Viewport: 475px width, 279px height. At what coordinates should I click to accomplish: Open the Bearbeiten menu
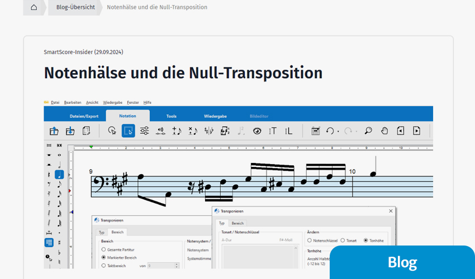(x=73, y=103)
